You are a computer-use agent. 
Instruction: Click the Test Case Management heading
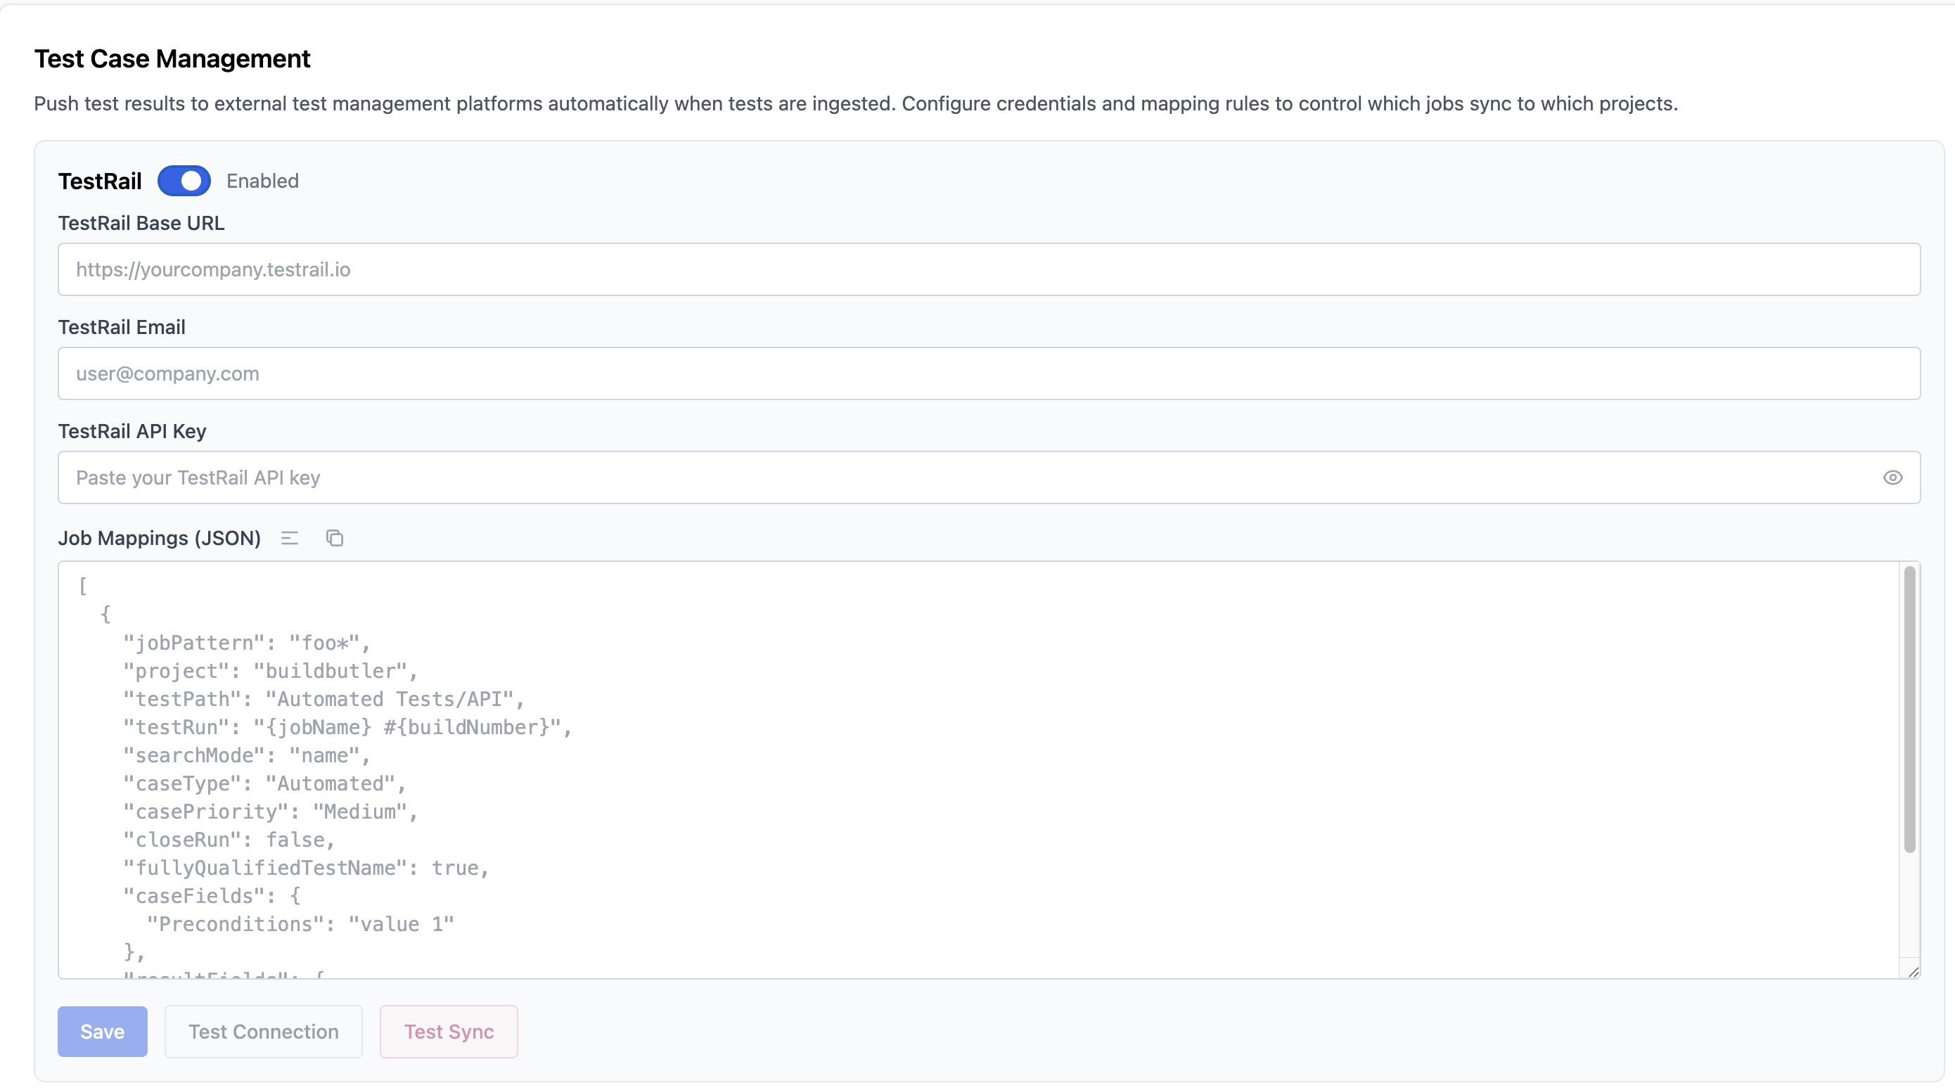172,58
